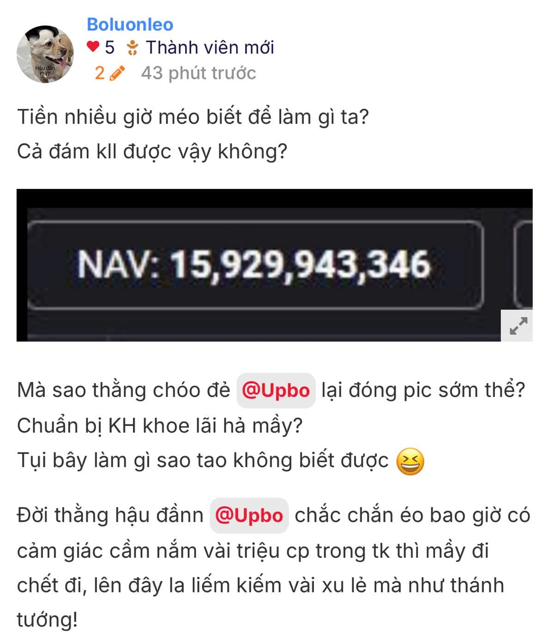Screen dimensions: 548x639
Task: Expand the NAV screenshot to full size
Action: 517,326
